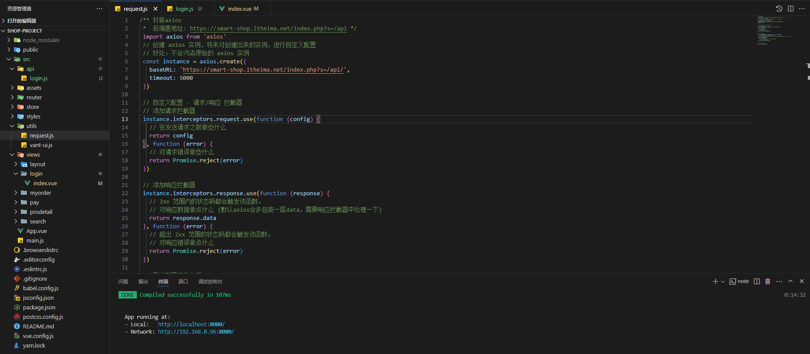810x354 pixels.
Task: Close the bottom panel
Action: click(802, 282)
